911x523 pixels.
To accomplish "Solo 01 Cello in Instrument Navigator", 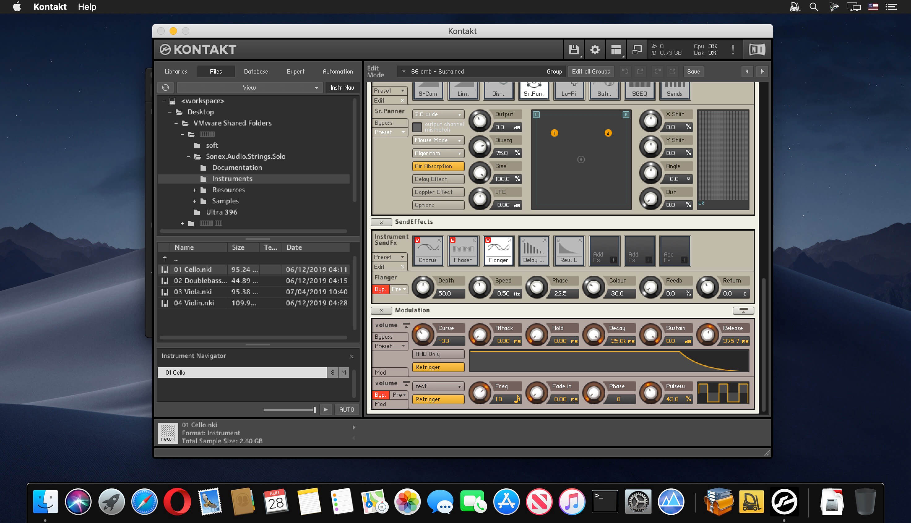I will (x=333, y=372).
